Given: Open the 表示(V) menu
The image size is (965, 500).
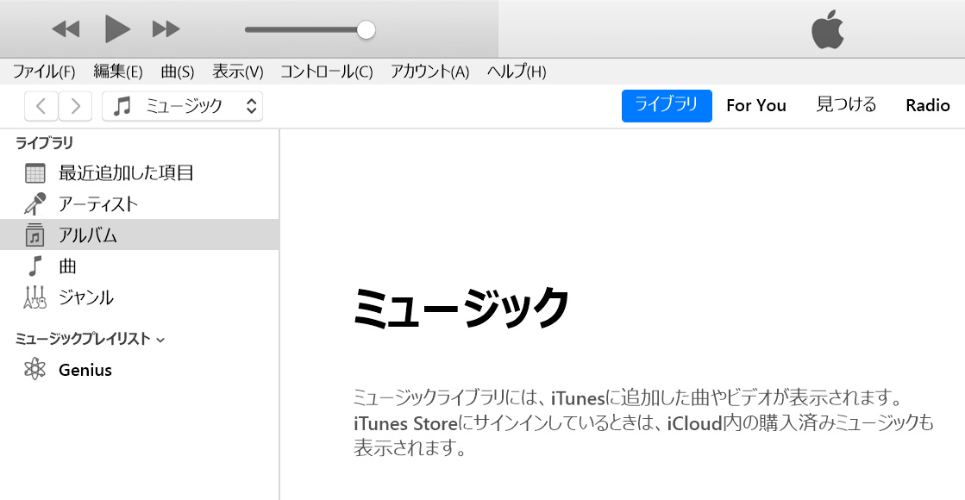Looking at the screenshot, I should [x=237, y=72].
